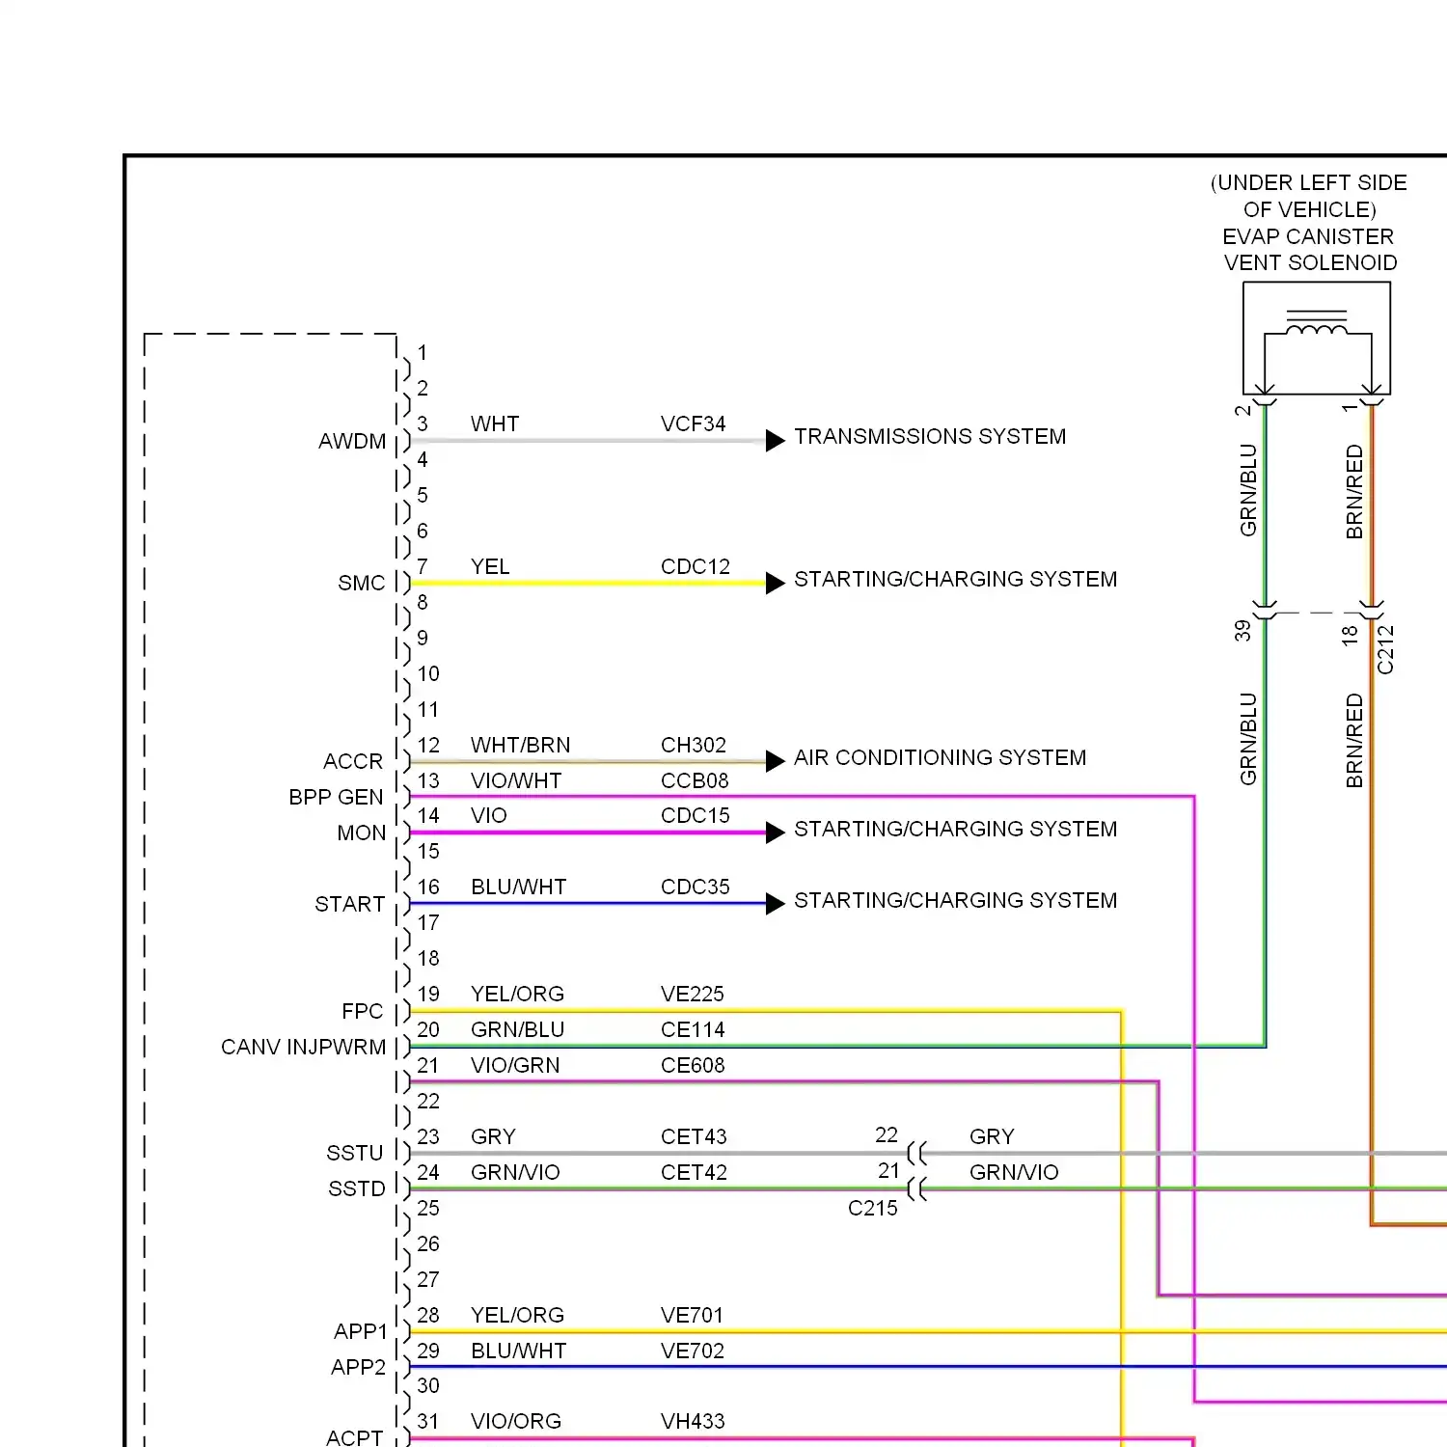Select the VE225 circuit code
The width and height of the screenshot is (1447, 1447).
(x=693, y=995)
